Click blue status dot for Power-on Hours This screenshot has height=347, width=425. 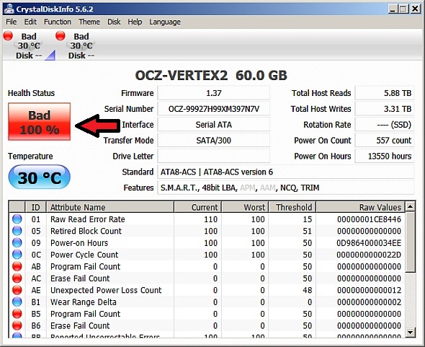tap(17, 242)
